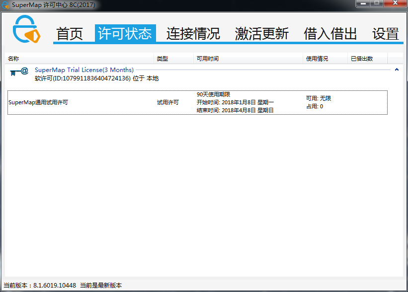Screen dimensions: 408x292
Task: Click the SuperMap lock logo icon
Action: click(x=26, y=29)
